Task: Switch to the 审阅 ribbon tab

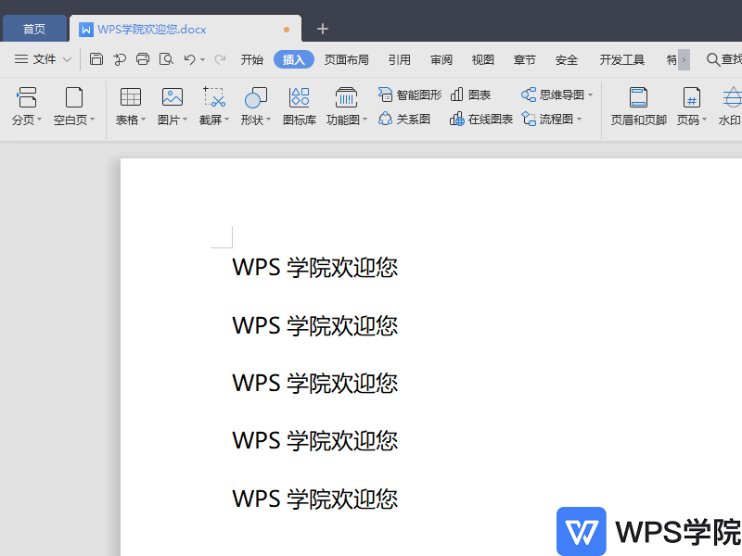Action: 441,59
